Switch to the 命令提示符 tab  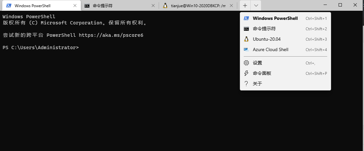pos(120,6)
